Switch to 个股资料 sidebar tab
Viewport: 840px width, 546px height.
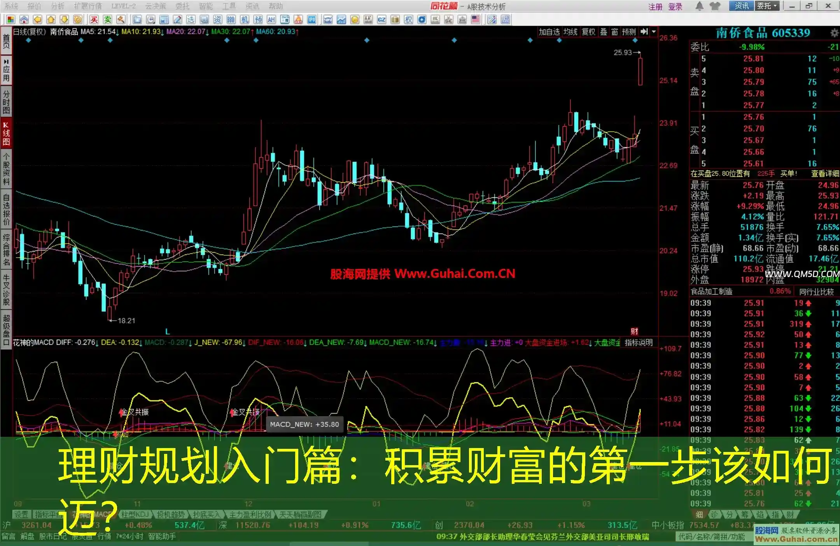[x=6, y=169]
